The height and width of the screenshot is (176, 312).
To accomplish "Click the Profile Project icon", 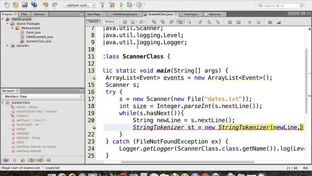I will [x=139, y=4].
